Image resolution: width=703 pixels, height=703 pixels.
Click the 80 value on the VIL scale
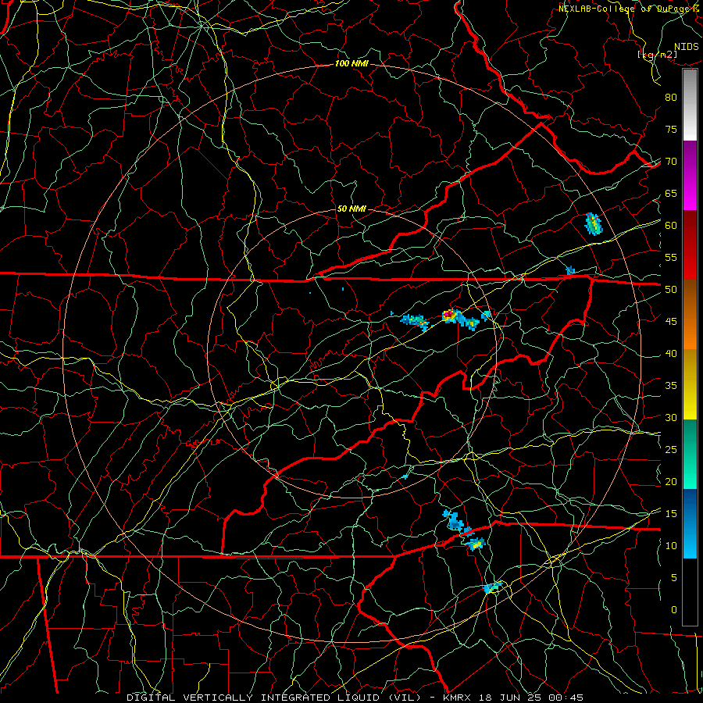[x=671, y=98]
